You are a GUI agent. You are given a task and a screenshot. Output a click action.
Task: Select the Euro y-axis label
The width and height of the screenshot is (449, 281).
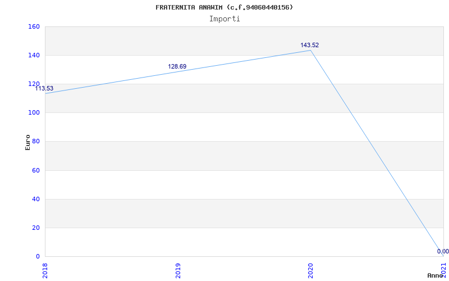(28, 142)
